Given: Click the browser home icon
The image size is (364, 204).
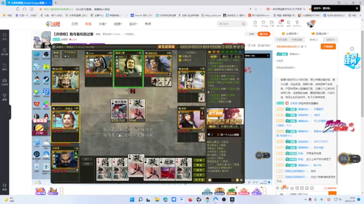Looking at the screenshot, I should pyautogui.click(x=25, y=9).
